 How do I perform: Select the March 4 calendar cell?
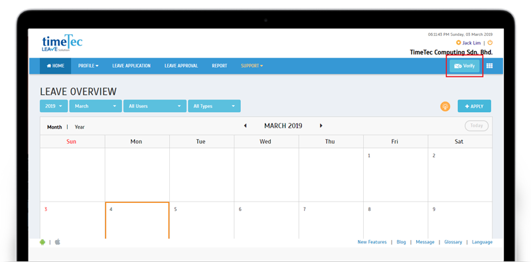(x=137, y=220)
